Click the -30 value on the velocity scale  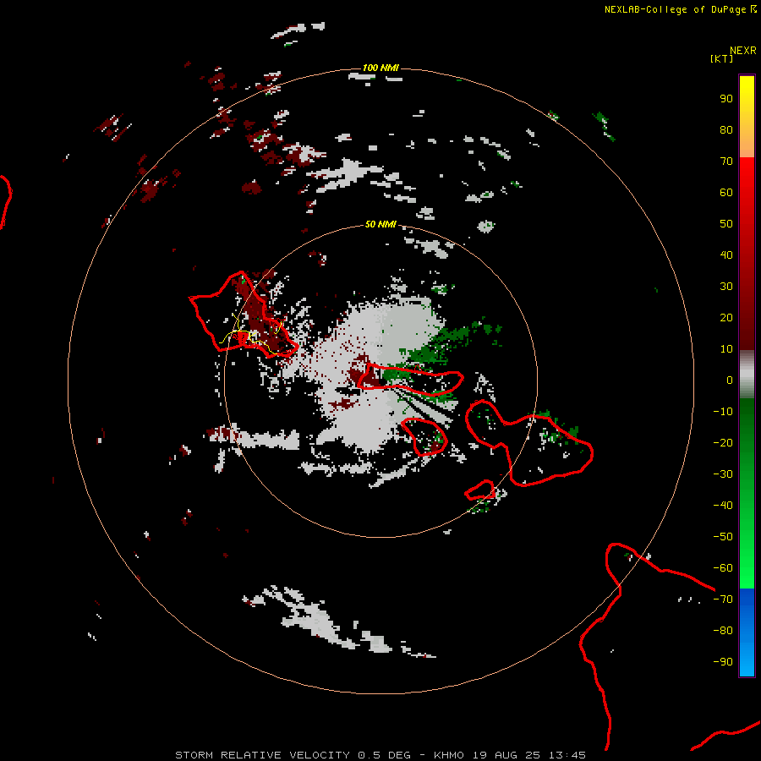point(723,474)
